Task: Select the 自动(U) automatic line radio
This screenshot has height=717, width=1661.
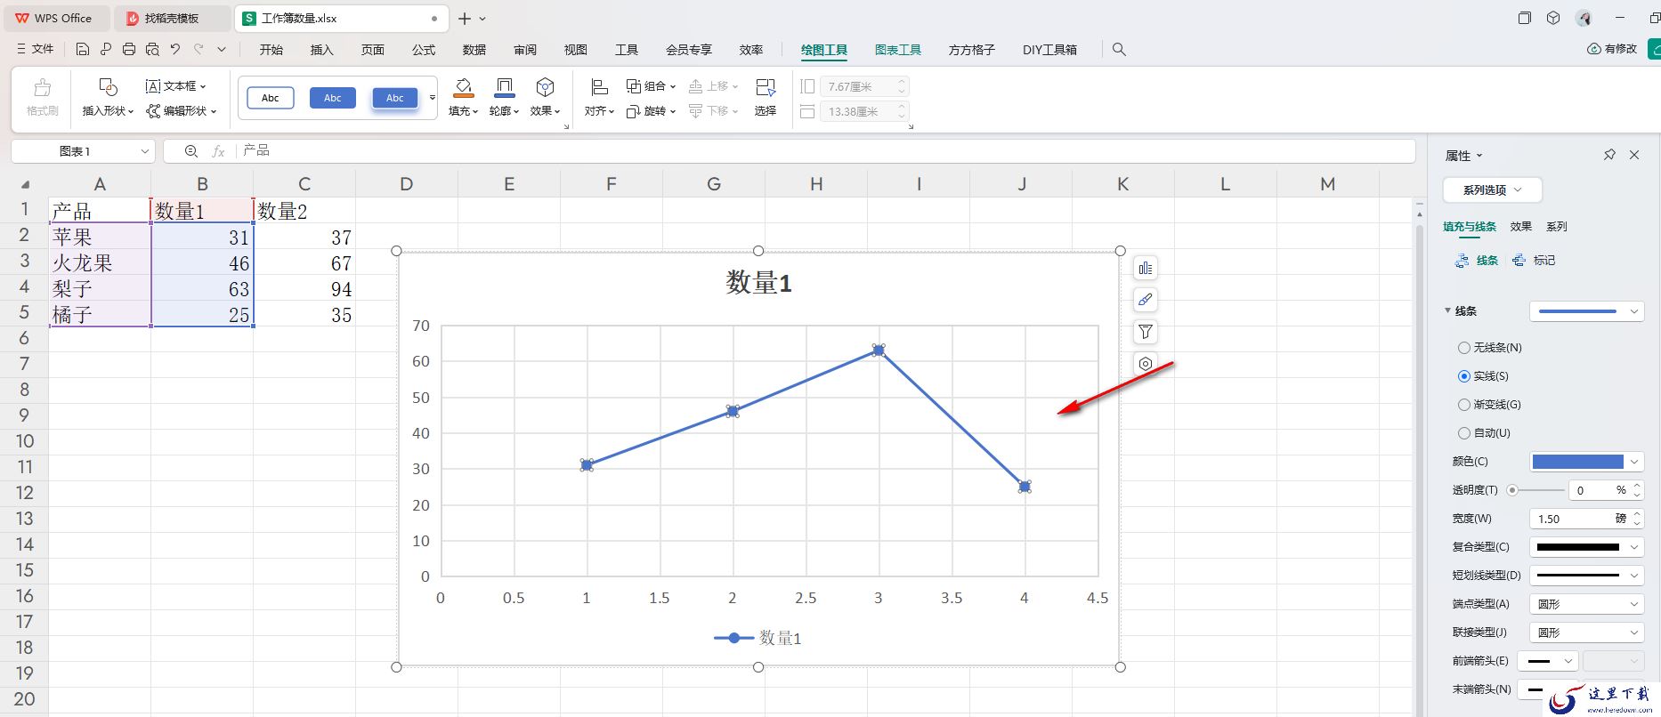Action: tap(1463, 433)
